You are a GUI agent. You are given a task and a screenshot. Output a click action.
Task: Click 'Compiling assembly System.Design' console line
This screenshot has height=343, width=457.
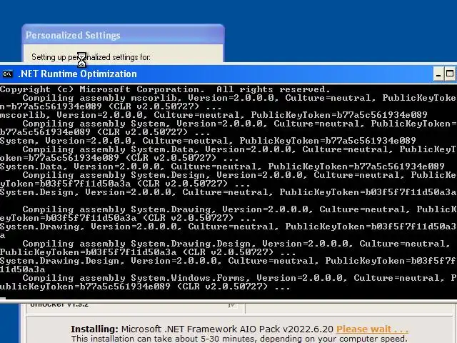coord(239,175)
